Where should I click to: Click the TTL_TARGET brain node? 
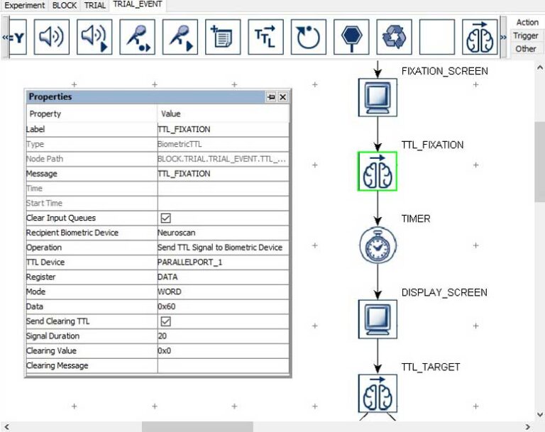coord(378,394)
